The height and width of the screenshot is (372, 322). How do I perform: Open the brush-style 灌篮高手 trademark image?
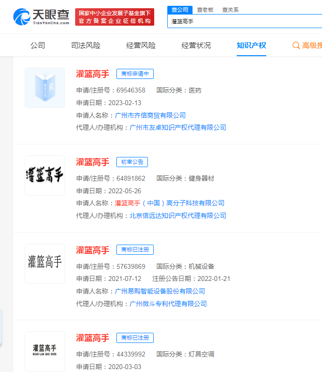click(45, 175)
